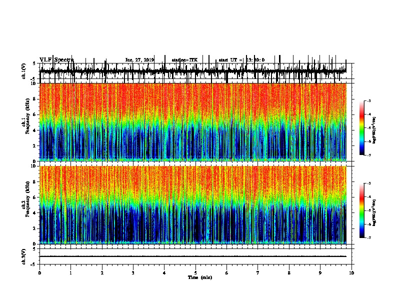This screenshot has width=396, height=306.
Task: Click the "Jan. 27, 2019" date label
Action: tap(139, 60)
